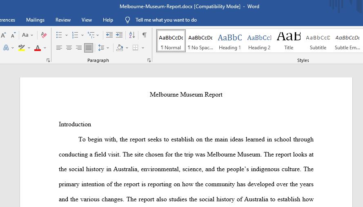Start a numbered list
Screen dimensions: 363x207
tap(75, 35)
